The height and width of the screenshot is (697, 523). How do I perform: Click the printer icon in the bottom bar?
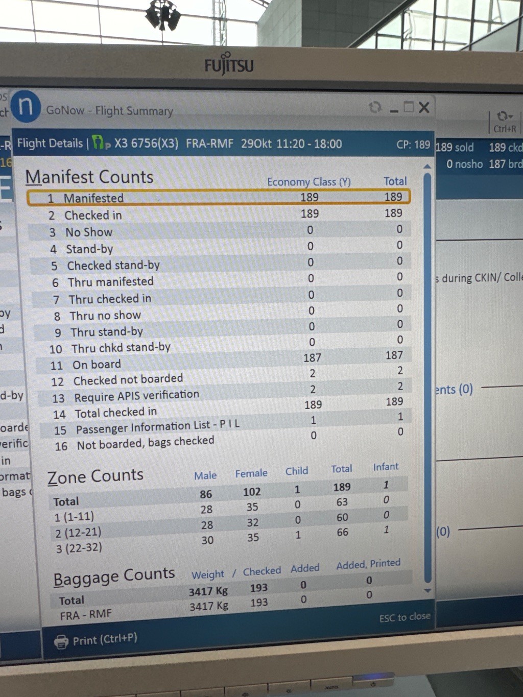click(61, 641)
